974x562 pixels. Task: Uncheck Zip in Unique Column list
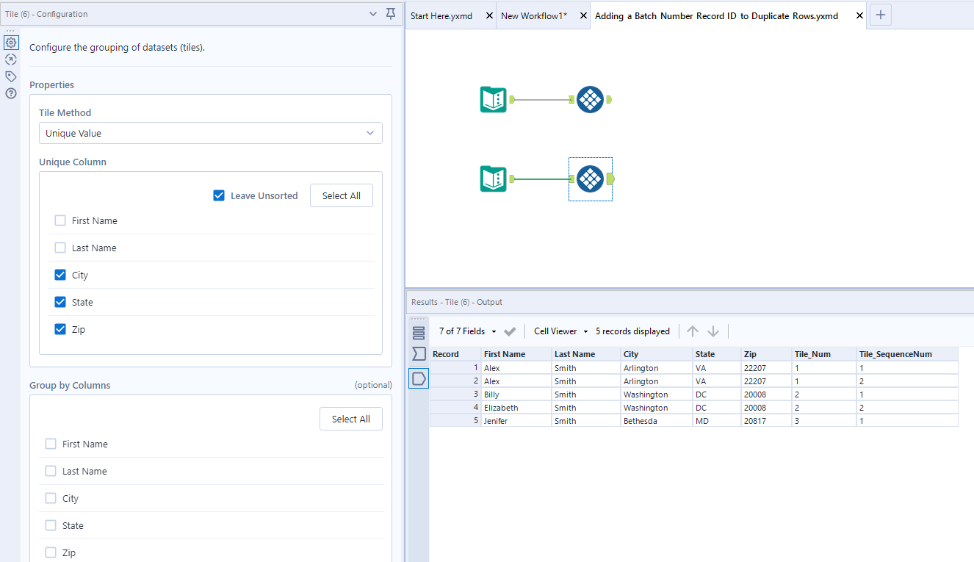tap(60, 329)
